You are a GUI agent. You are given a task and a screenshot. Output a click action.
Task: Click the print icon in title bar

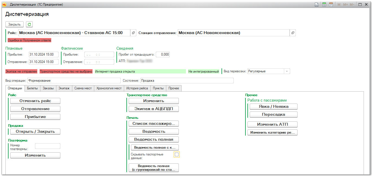coord(316,5)
